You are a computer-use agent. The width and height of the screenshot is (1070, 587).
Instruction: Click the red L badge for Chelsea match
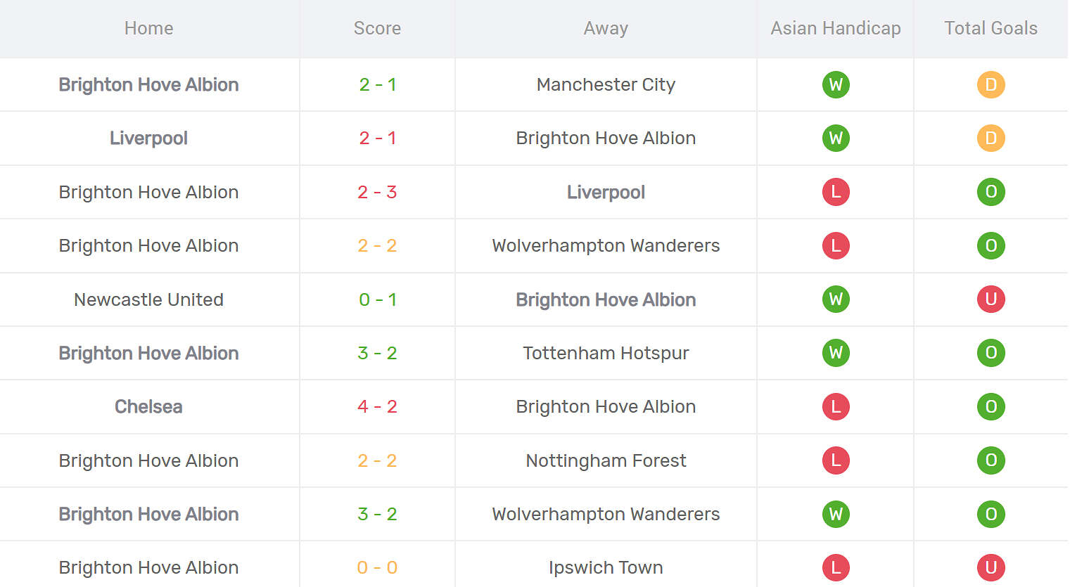tap(836, 406)
